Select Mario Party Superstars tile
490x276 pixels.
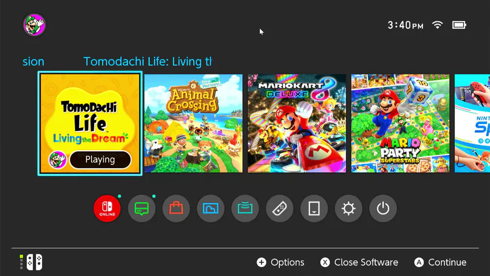tap(400, 123)
